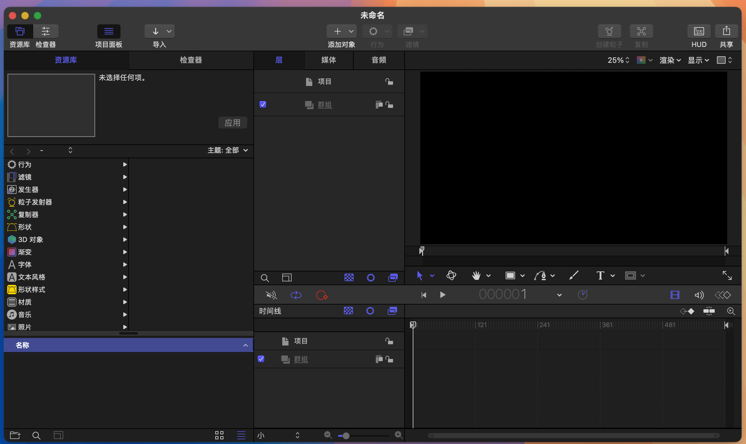Image resolution: width=746 pixels, height=444 pixels.
Task: Select the Pan hand tool
Action: click(x=476, y=275)
